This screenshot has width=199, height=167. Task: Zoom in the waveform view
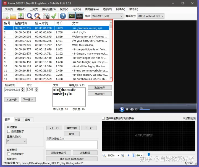[x=123, y=155]
